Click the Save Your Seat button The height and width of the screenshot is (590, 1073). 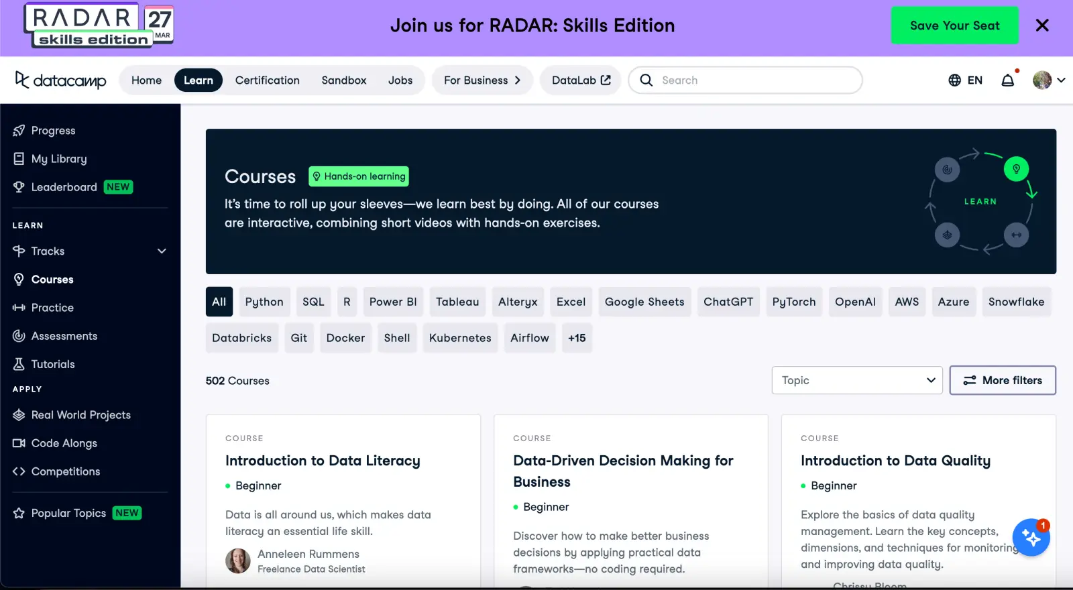(x=954, y=25)
